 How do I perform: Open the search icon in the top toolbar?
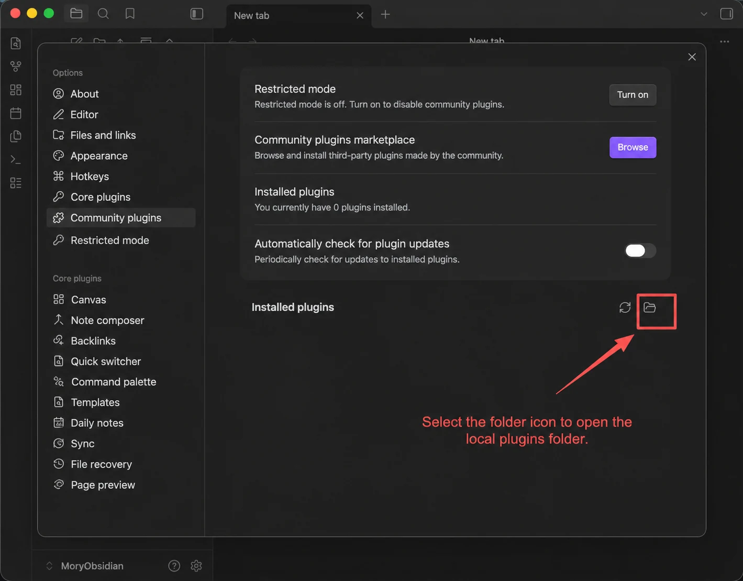[103, 14]
